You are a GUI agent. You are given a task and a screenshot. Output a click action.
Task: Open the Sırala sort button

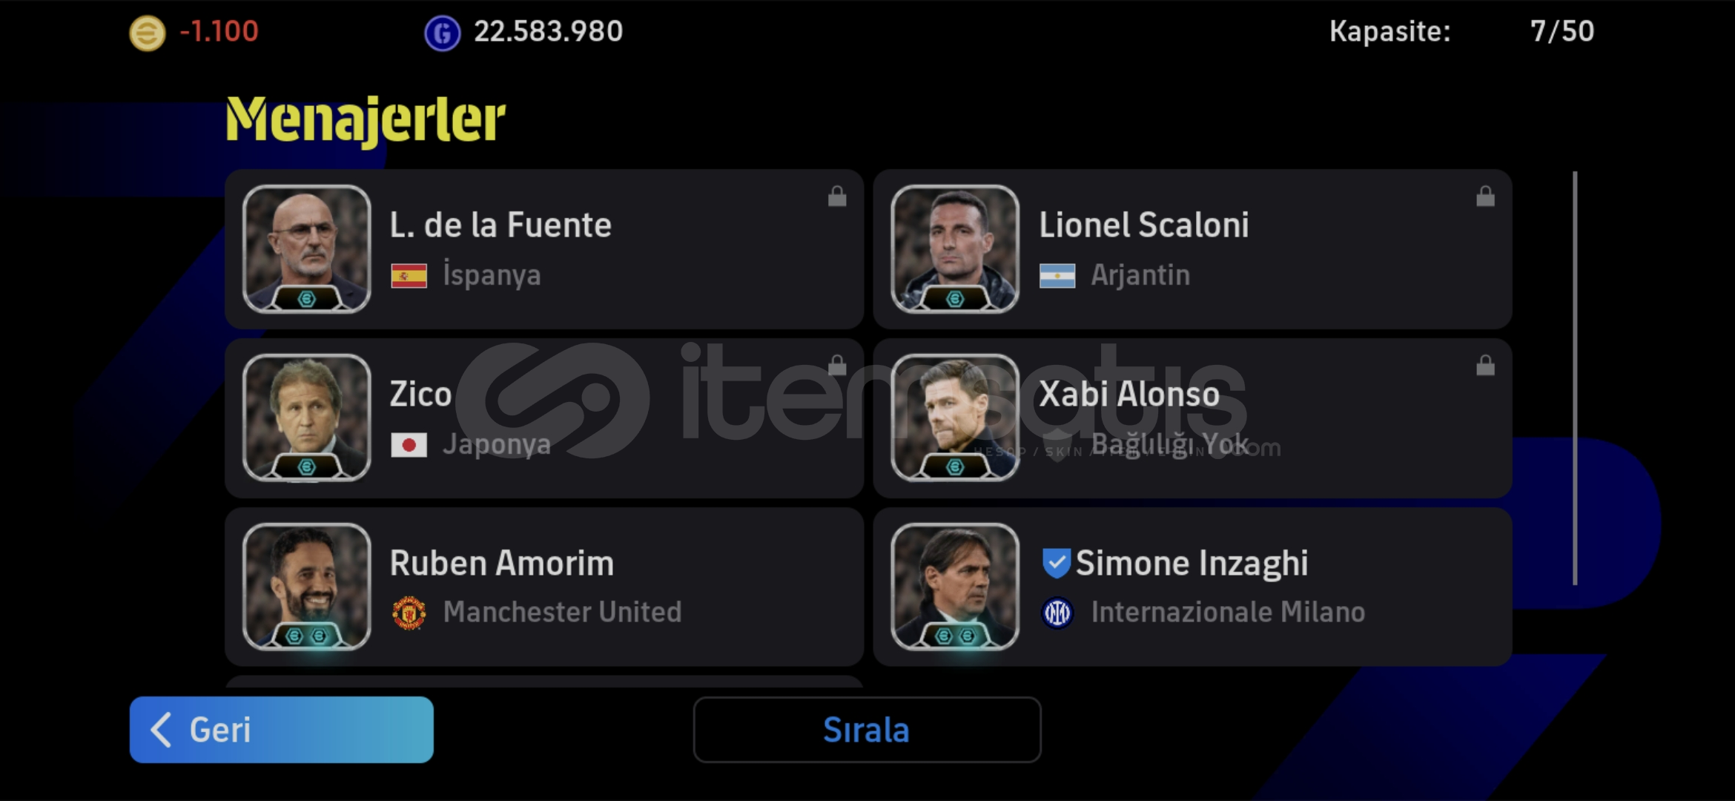[867, 730]
